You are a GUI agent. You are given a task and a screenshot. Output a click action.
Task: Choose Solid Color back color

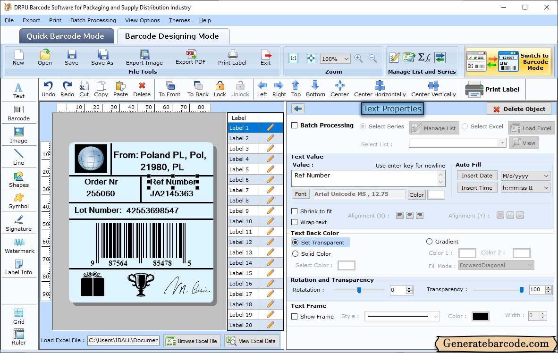click(296, 254)
